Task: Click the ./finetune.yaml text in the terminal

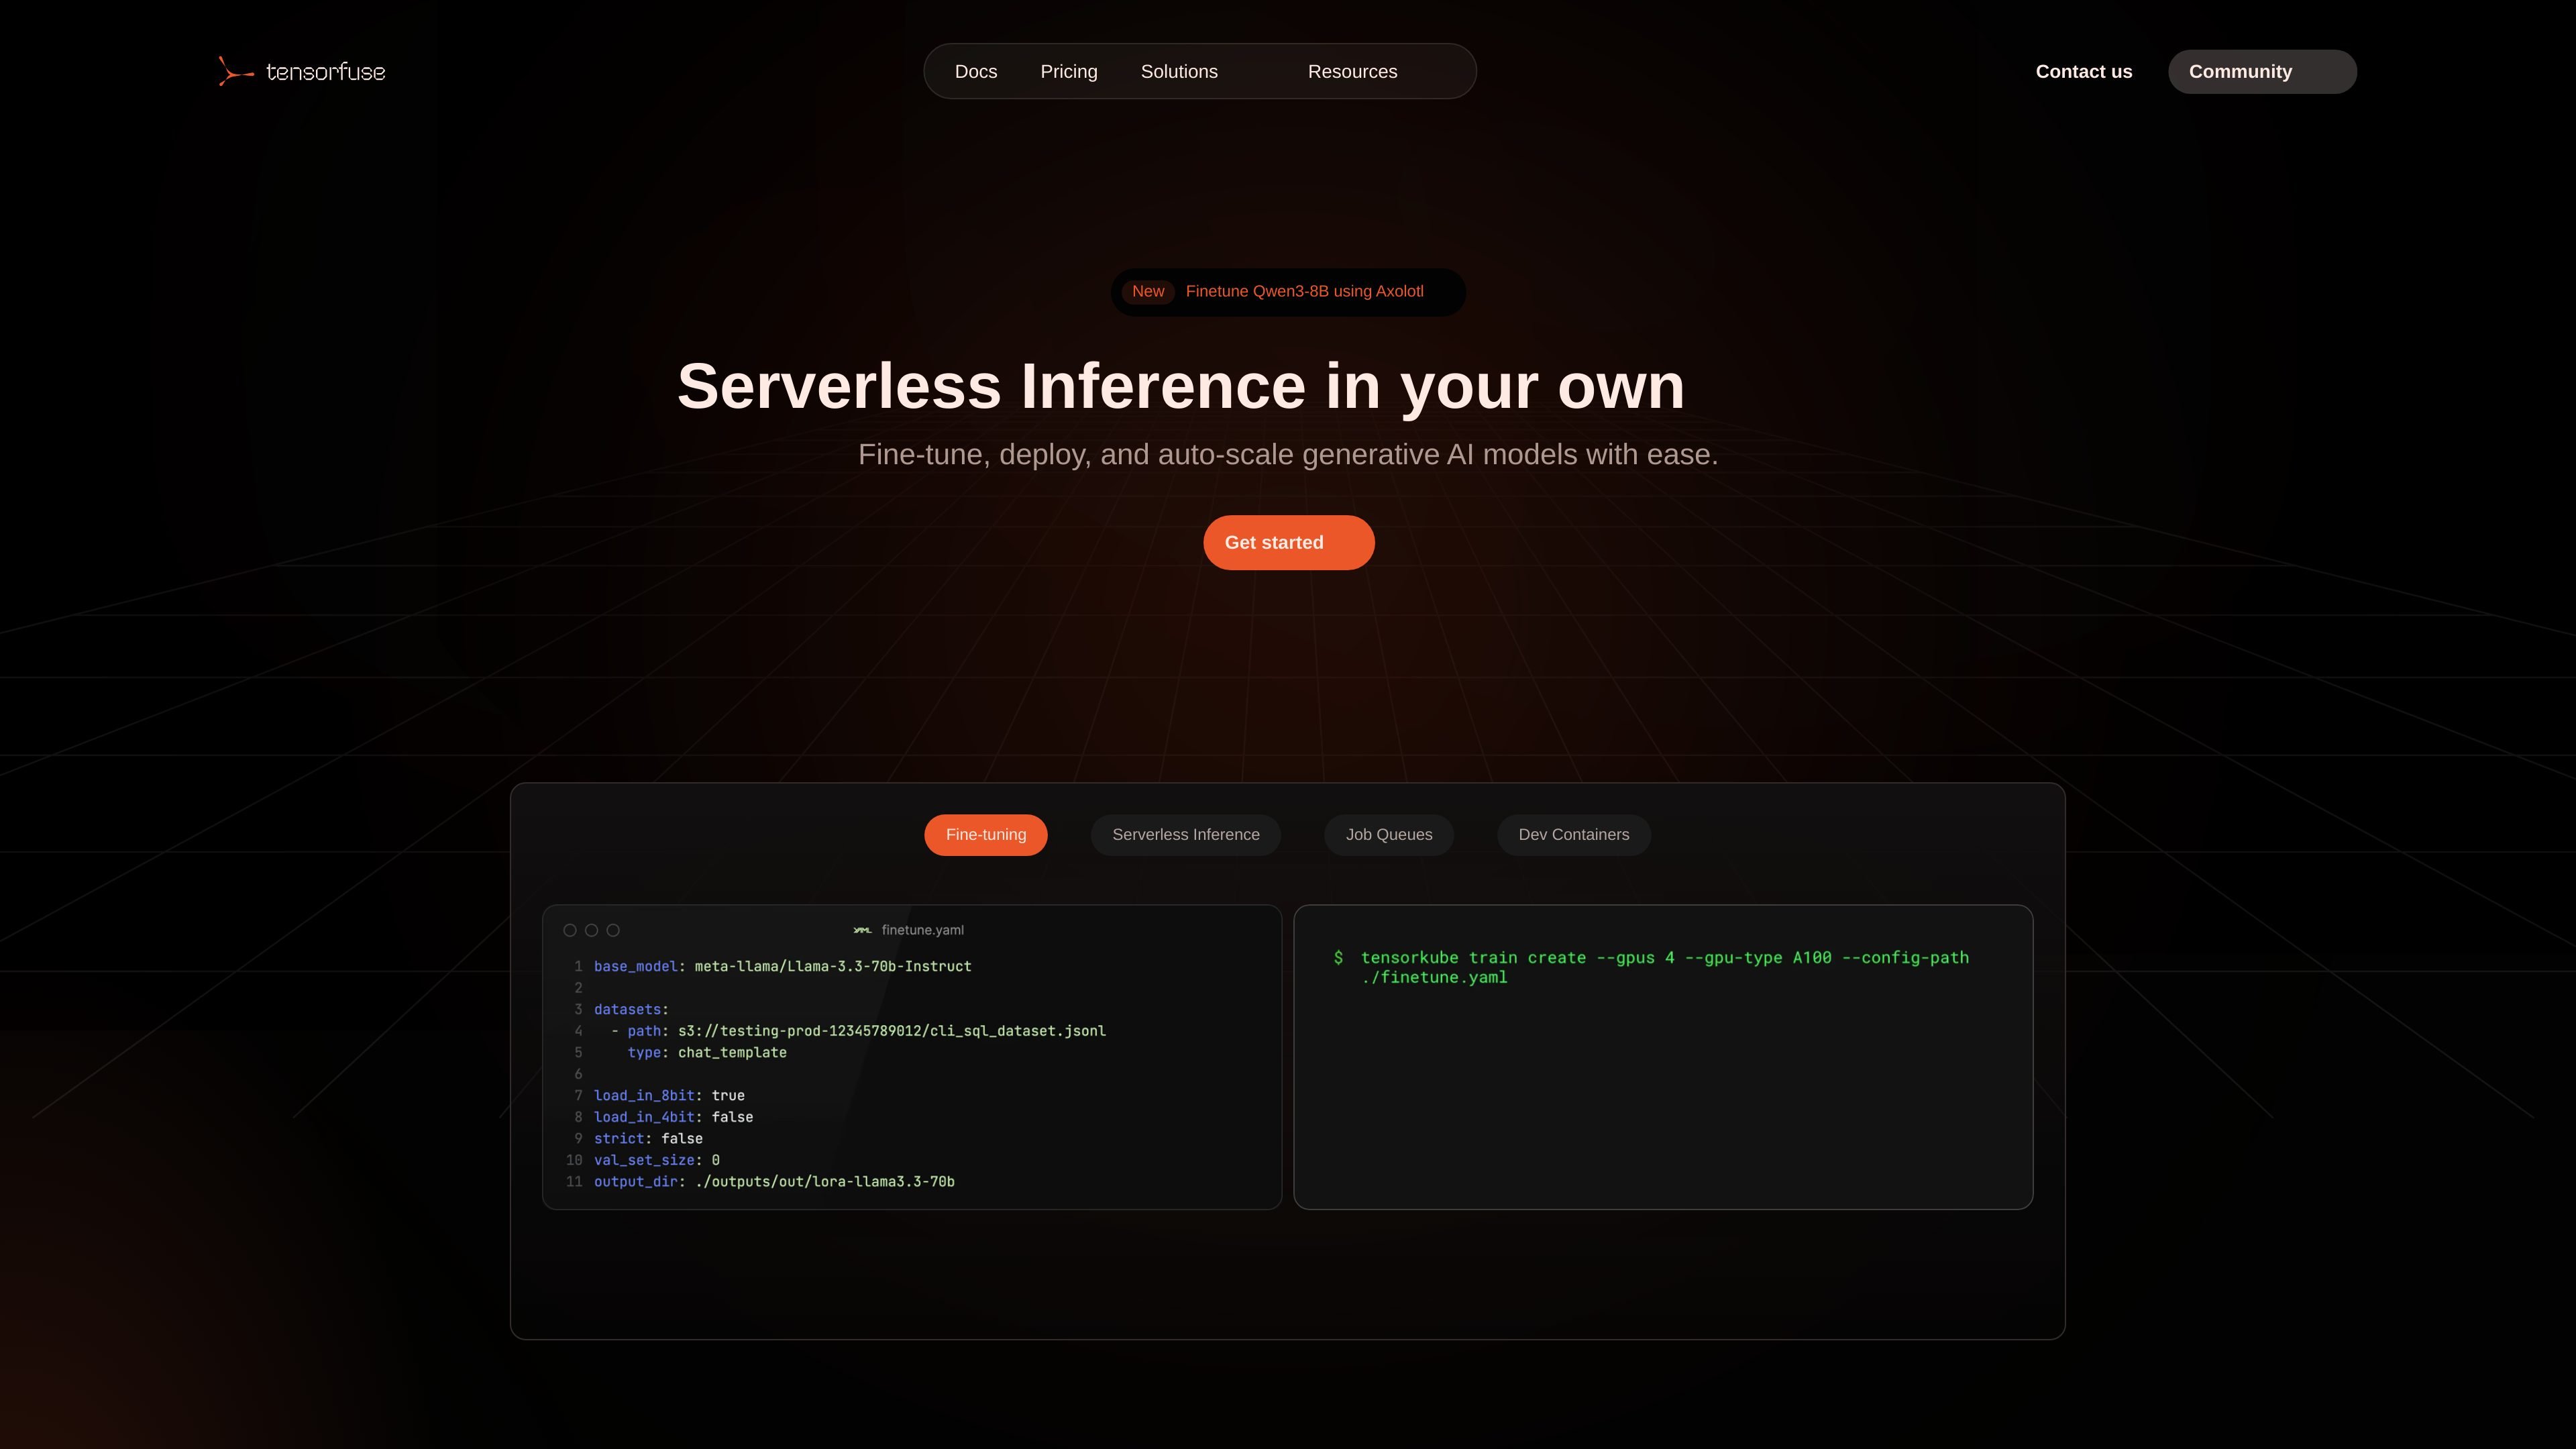Action: (x=1434, y=978)
